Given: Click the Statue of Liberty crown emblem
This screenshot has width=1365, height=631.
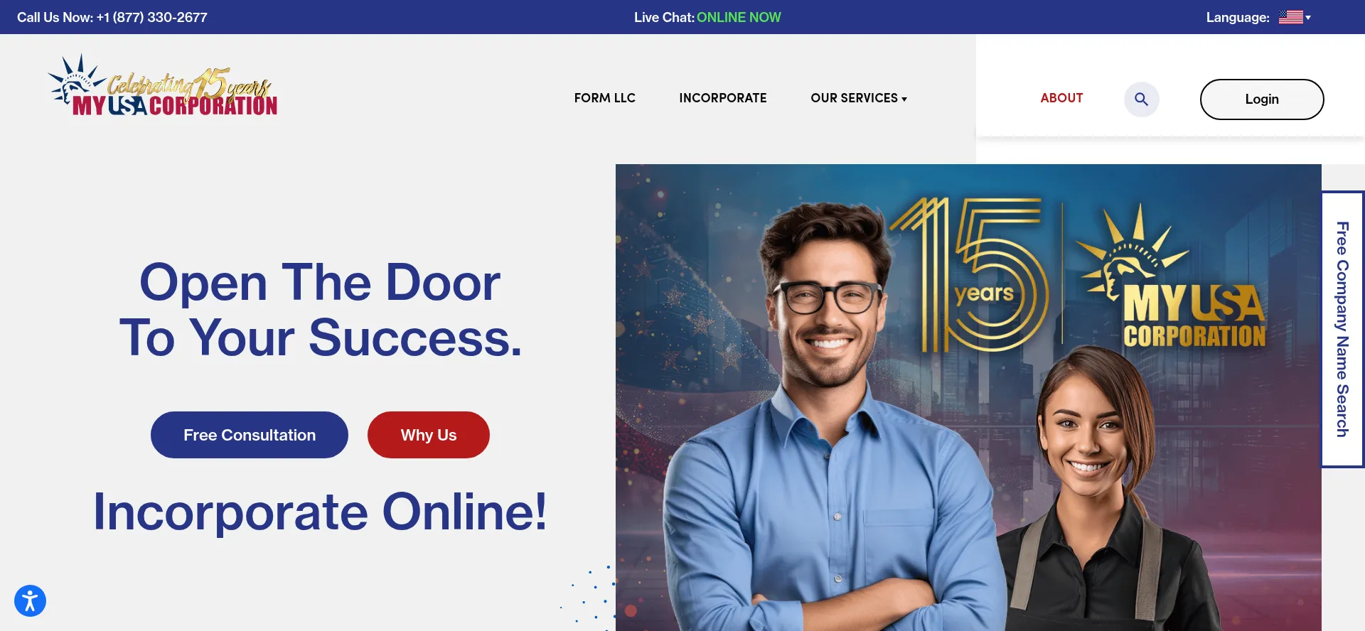Looking at the screenshot, I should click(x=1132, y=252).
